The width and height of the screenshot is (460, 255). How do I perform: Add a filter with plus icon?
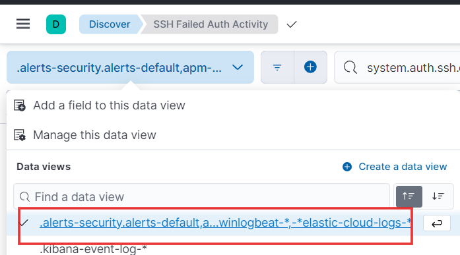tap(310, 67)
